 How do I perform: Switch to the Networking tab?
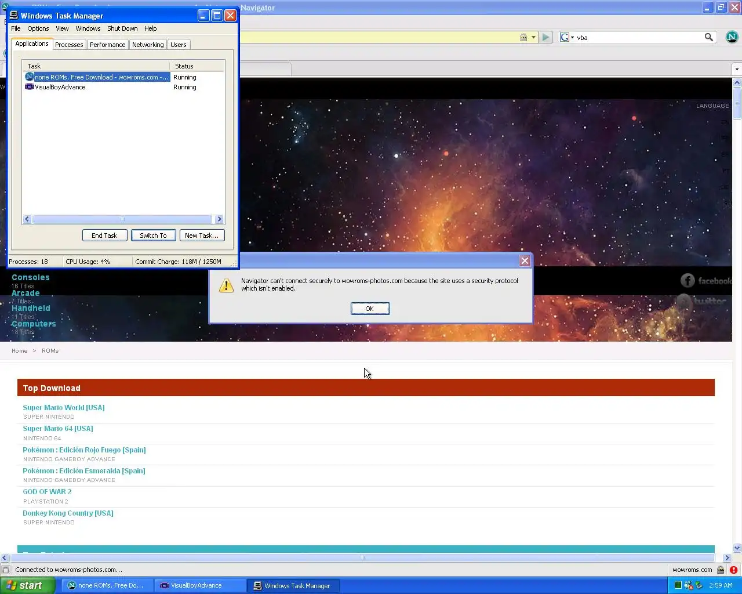coord(148,45)
